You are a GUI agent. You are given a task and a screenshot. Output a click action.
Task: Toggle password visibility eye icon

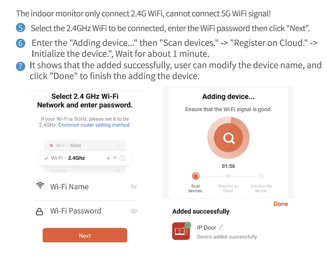pyautogui.click(x=134, y=211)
